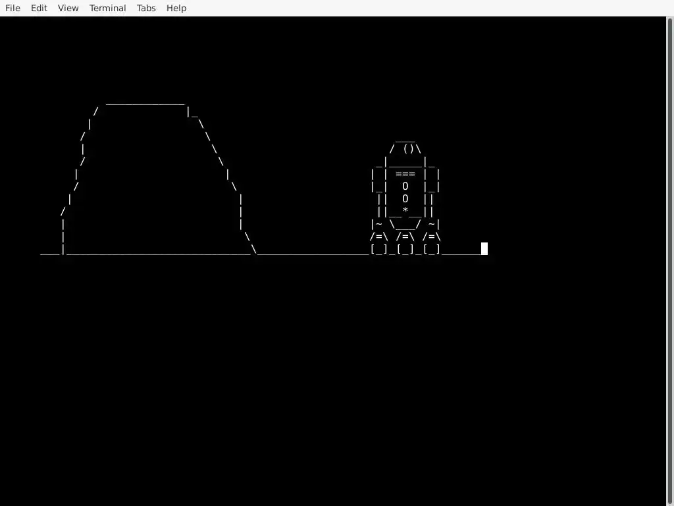Image resolution: width=674 pixels, height=506 pixels.
Task: Open the File menu
Action: (x=13, y=8)
